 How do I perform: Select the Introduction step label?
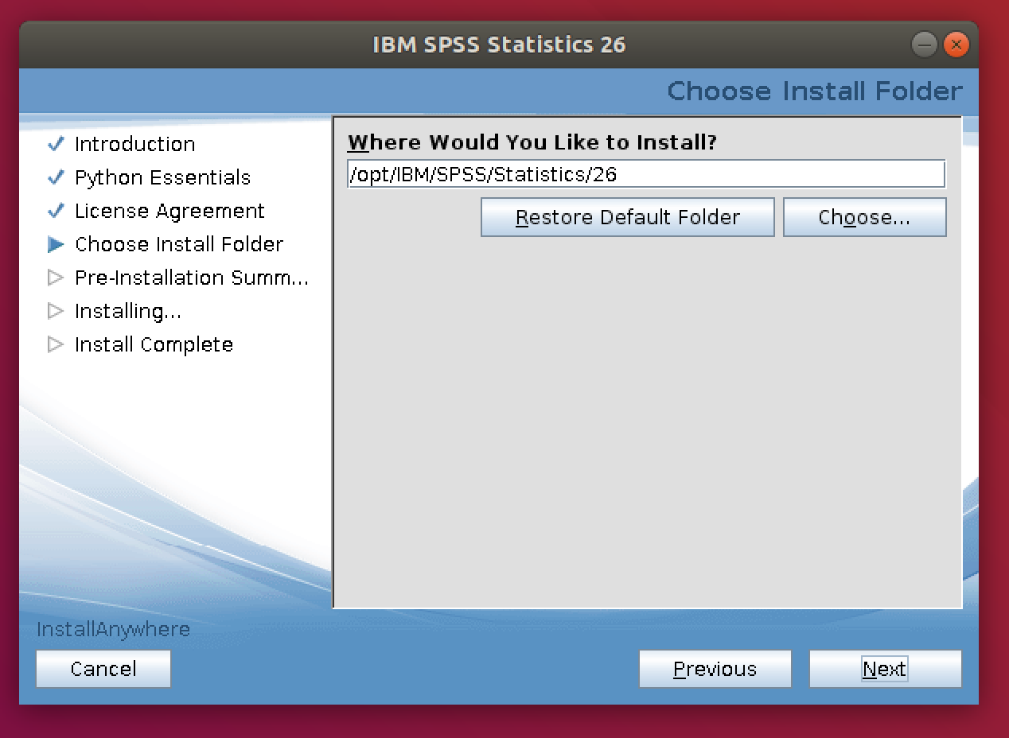pyautogui.click(x=134, y=144)
